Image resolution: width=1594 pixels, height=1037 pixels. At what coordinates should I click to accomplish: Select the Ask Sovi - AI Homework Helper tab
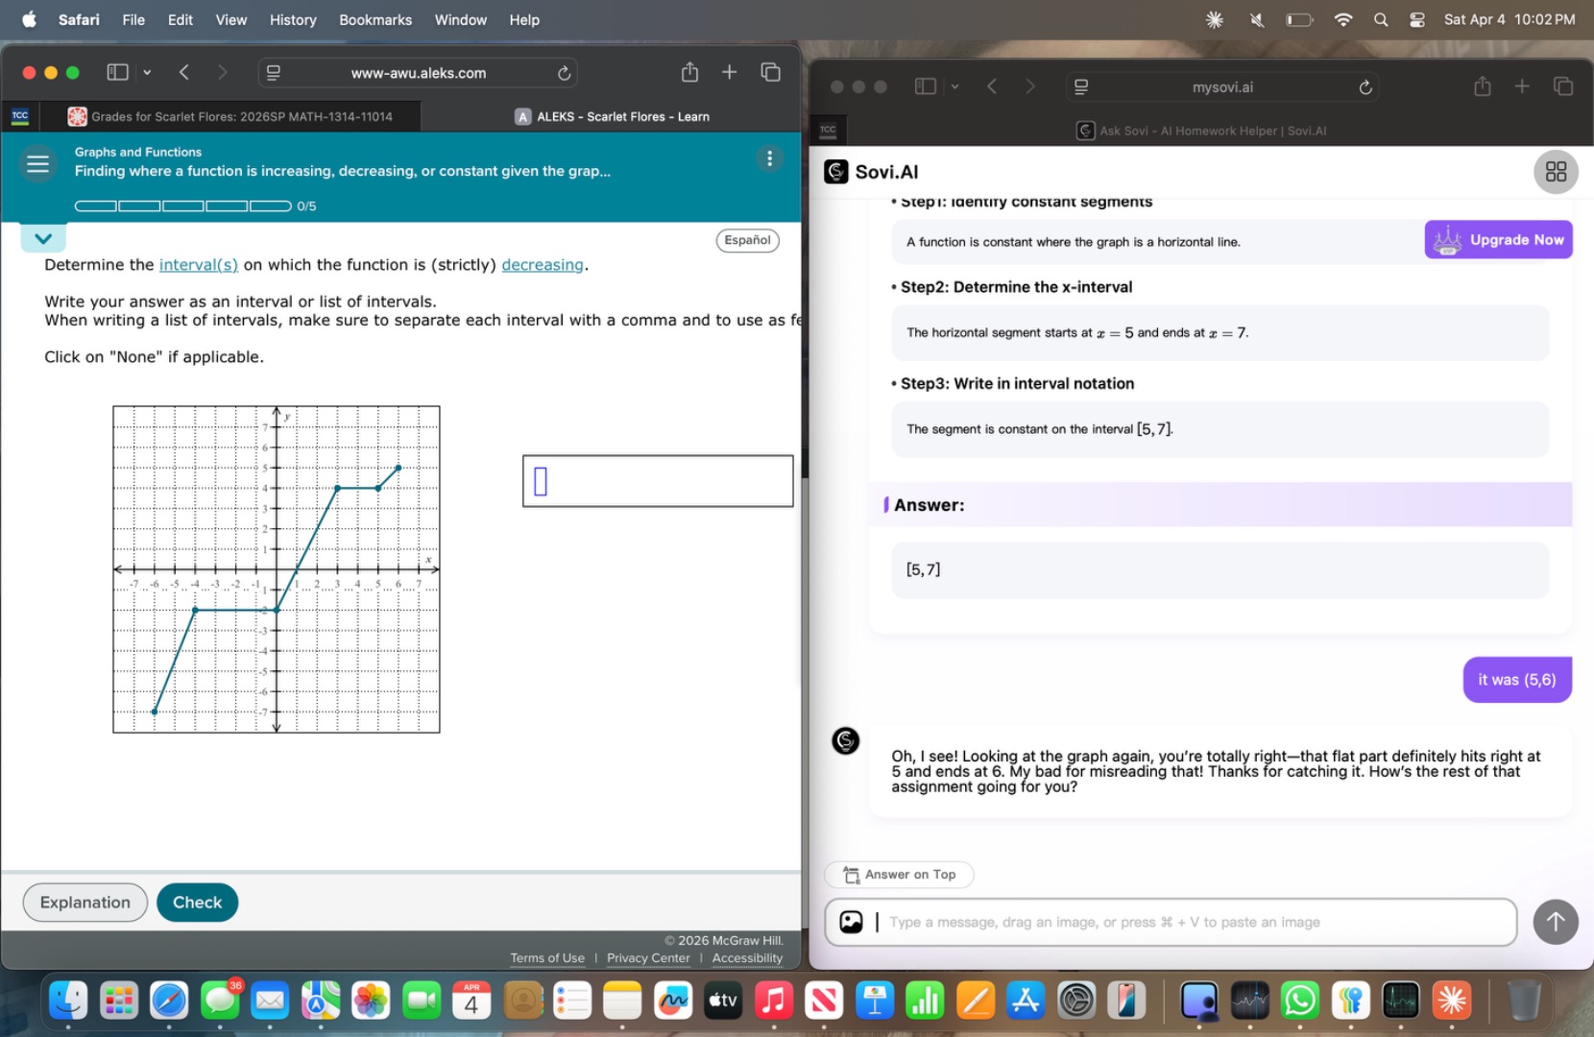coord(1201,131)
